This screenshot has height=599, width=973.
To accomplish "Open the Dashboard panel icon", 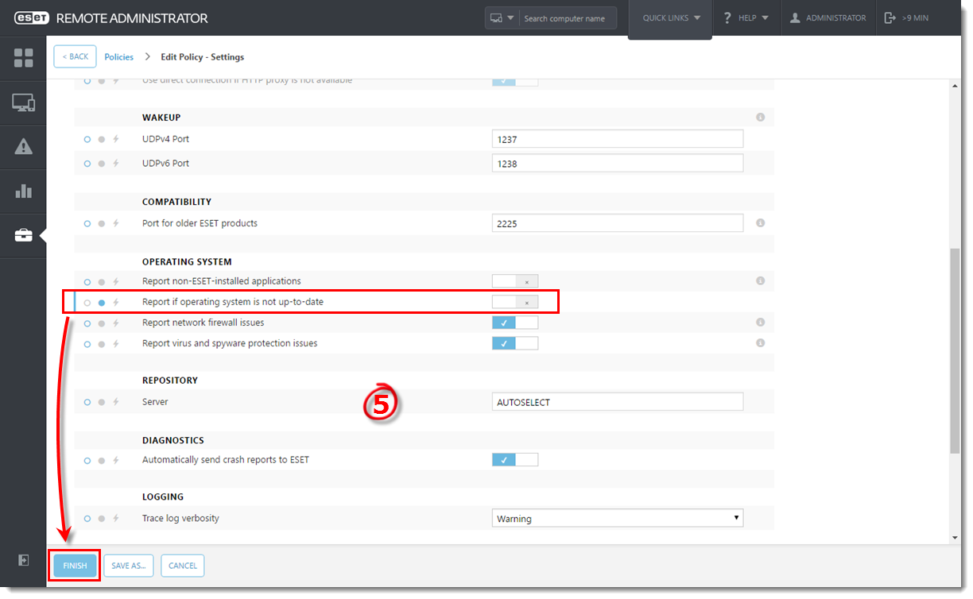I will (x=23, y=57).
